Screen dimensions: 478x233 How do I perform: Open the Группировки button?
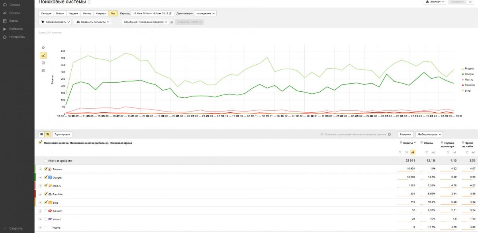(x=63, y=134)
